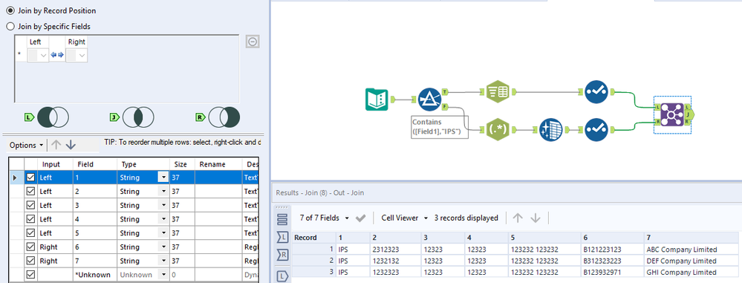Move selected field down in Options bar

[71, 145]
